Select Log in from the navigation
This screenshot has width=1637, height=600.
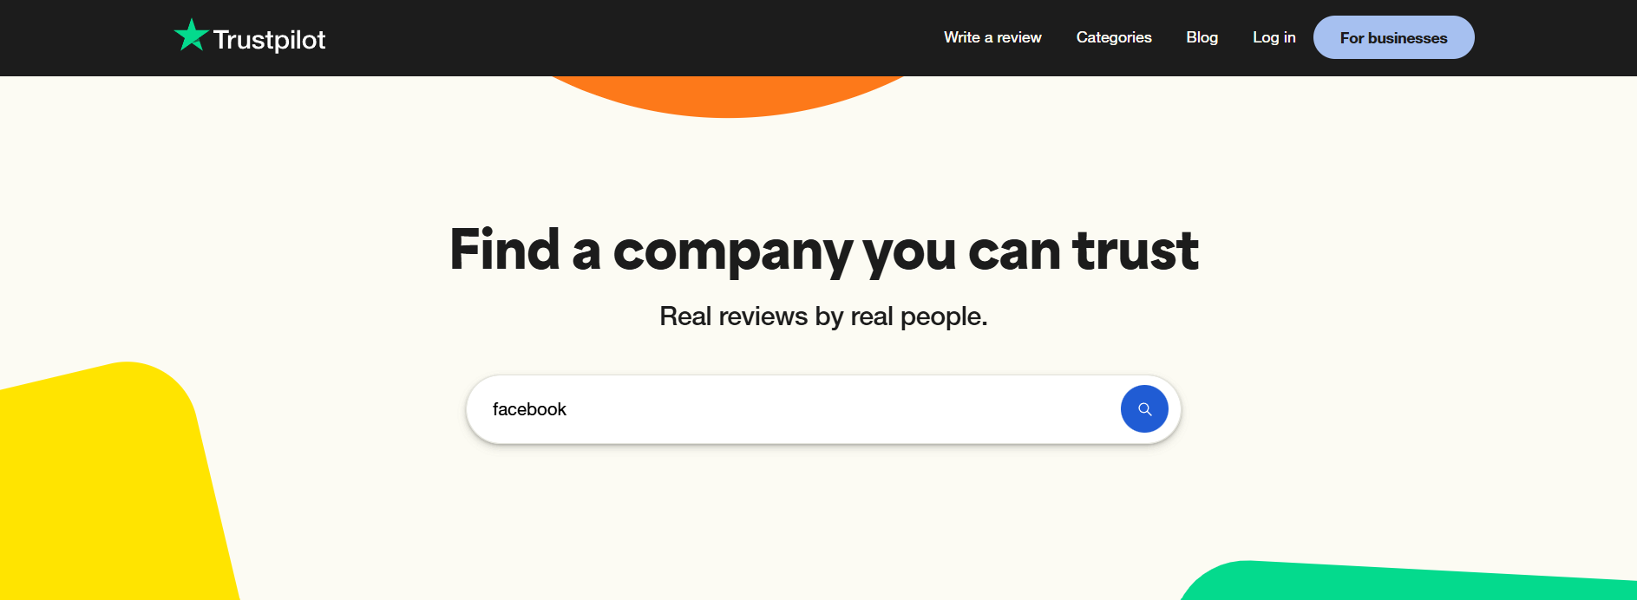tap(1274, 37)
